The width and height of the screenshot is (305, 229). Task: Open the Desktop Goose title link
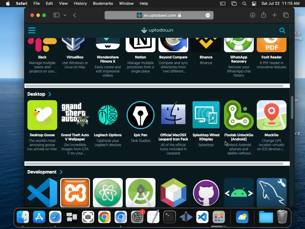pos(42,135)
